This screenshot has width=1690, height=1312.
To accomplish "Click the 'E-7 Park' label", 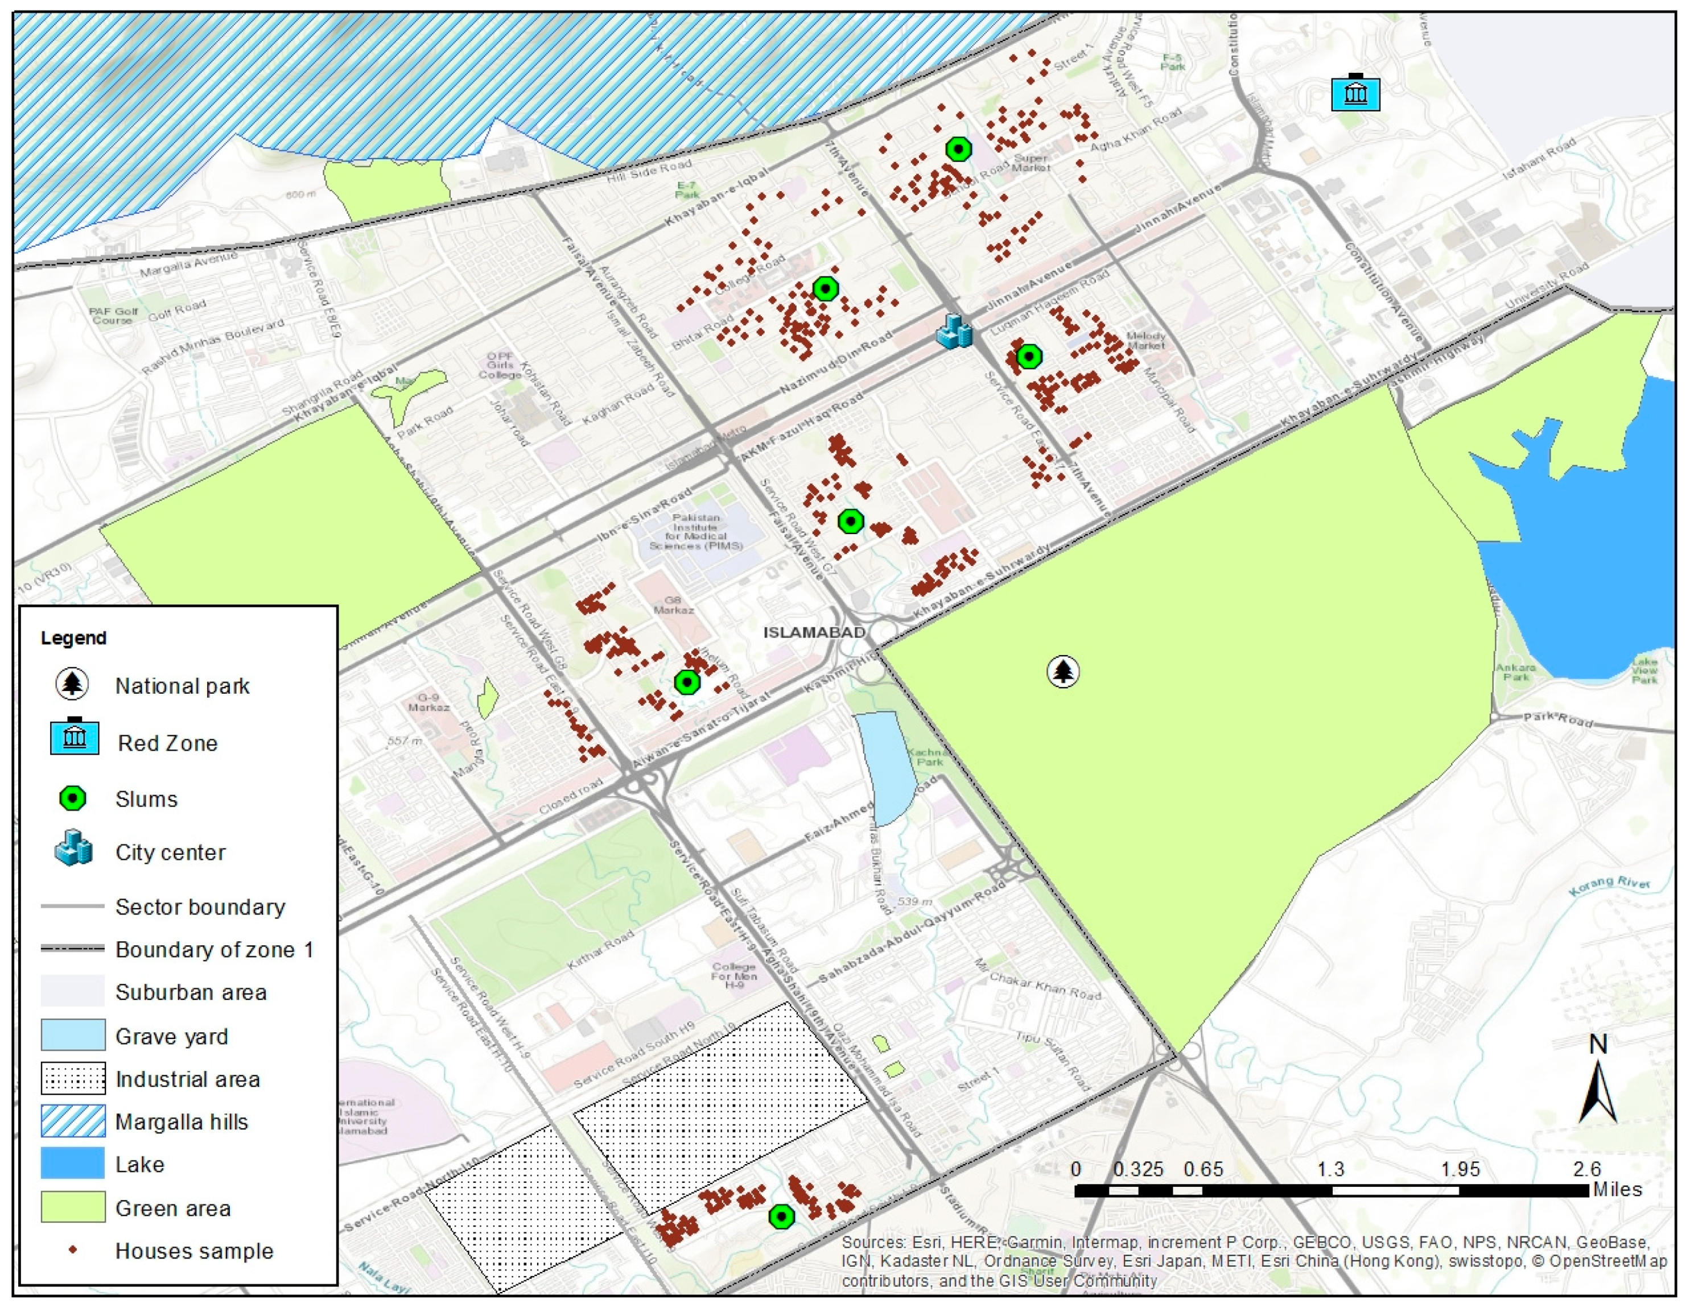I will (687, 191).
